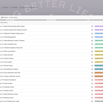Click child-issue icon for Custom notification sounds
Viewport: 103px width, 103px height.
tap(92, 76)
